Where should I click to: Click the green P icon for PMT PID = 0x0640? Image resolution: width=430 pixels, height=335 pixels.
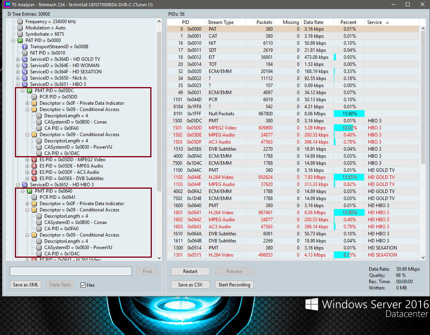pos(29,191)
